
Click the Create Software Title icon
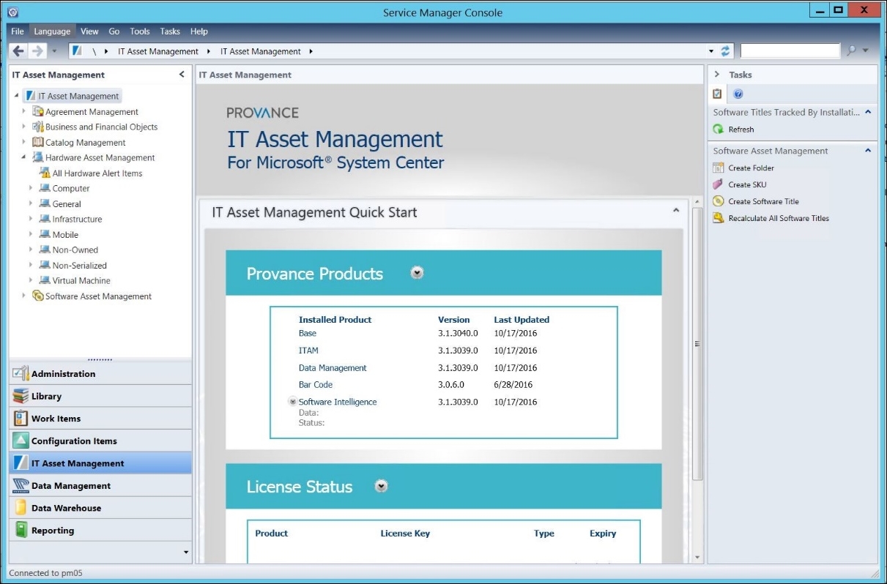[x=719, y=201]
